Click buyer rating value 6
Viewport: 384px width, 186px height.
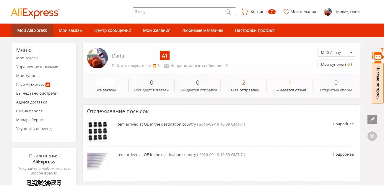pos(158,66)
